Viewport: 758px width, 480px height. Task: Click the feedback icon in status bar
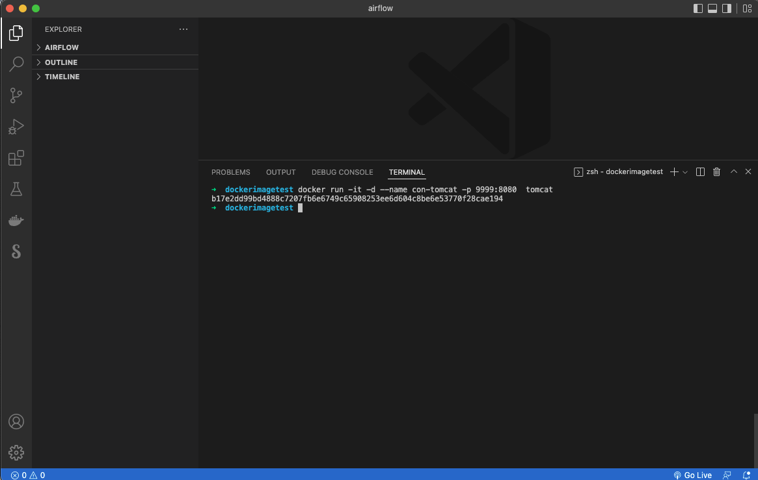727,475
